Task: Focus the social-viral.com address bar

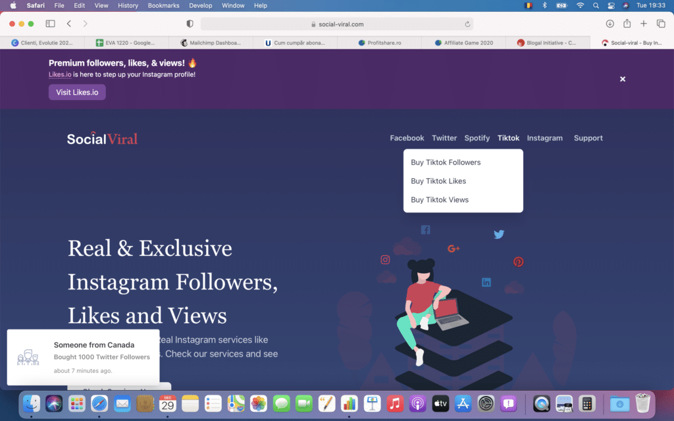Action: [336, 24]
